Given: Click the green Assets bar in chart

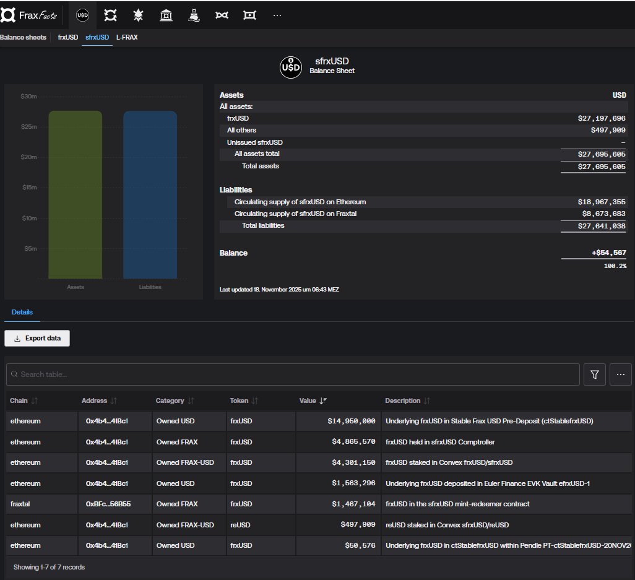Looking at the screenshot, I should coord(76,195).
